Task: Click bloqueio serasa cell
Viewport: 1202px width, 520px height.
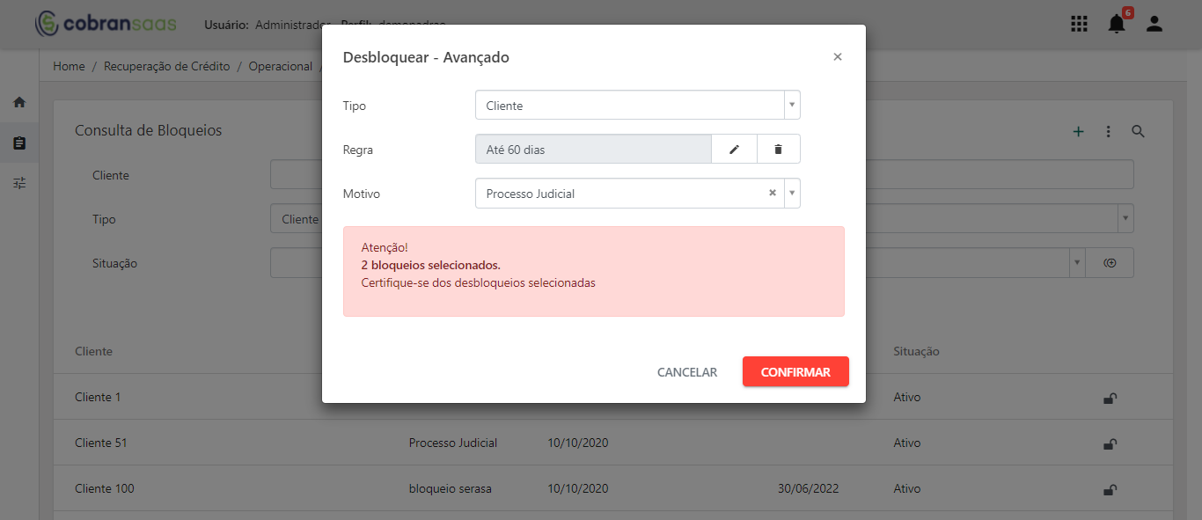Action: 451,488
